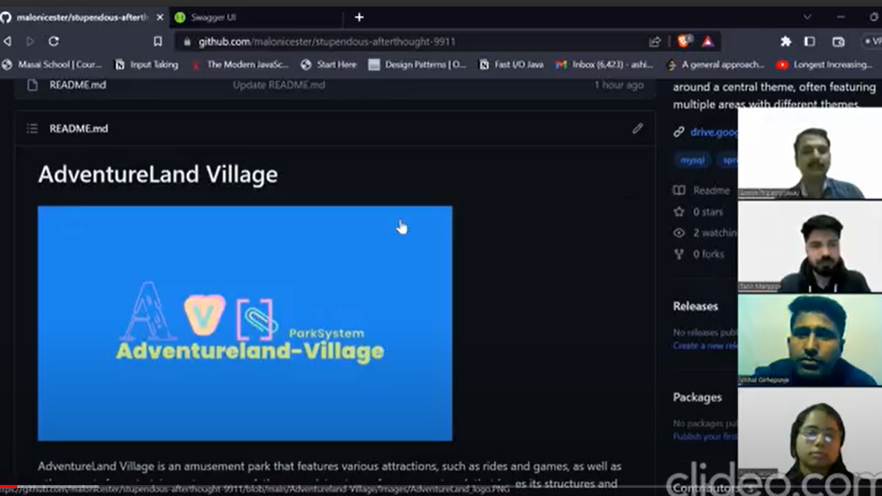The image size is (882, 496).
Task: Click the mysql topic tag
Action: pyautogui.click(x=692, y=160)
